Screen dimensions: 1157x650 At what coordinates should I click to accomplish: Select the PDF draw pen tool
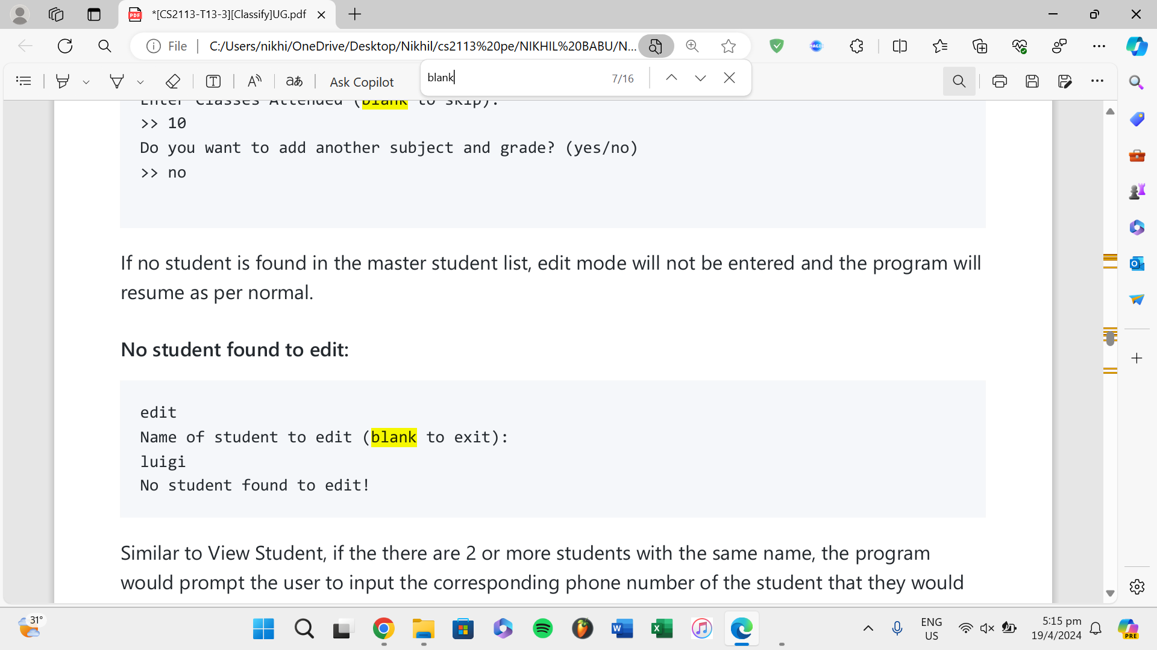(117, 81)
